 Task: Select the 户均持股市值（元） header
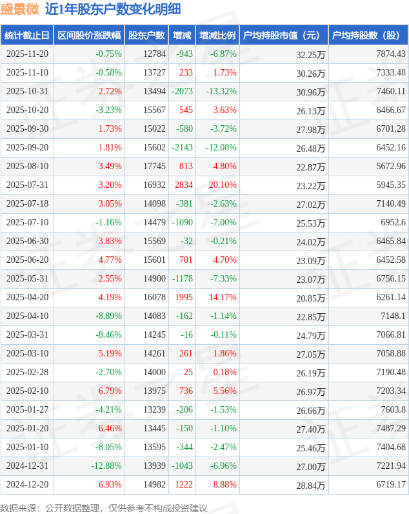(284, 36)
